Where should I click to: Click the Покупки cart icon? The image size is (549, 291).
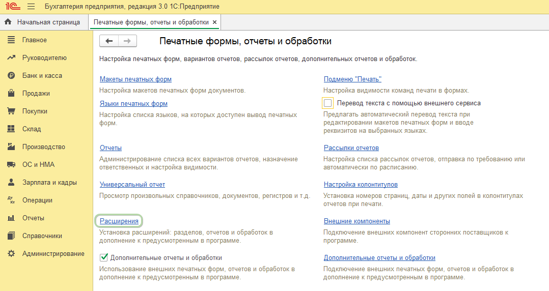[x=11, y=111]
